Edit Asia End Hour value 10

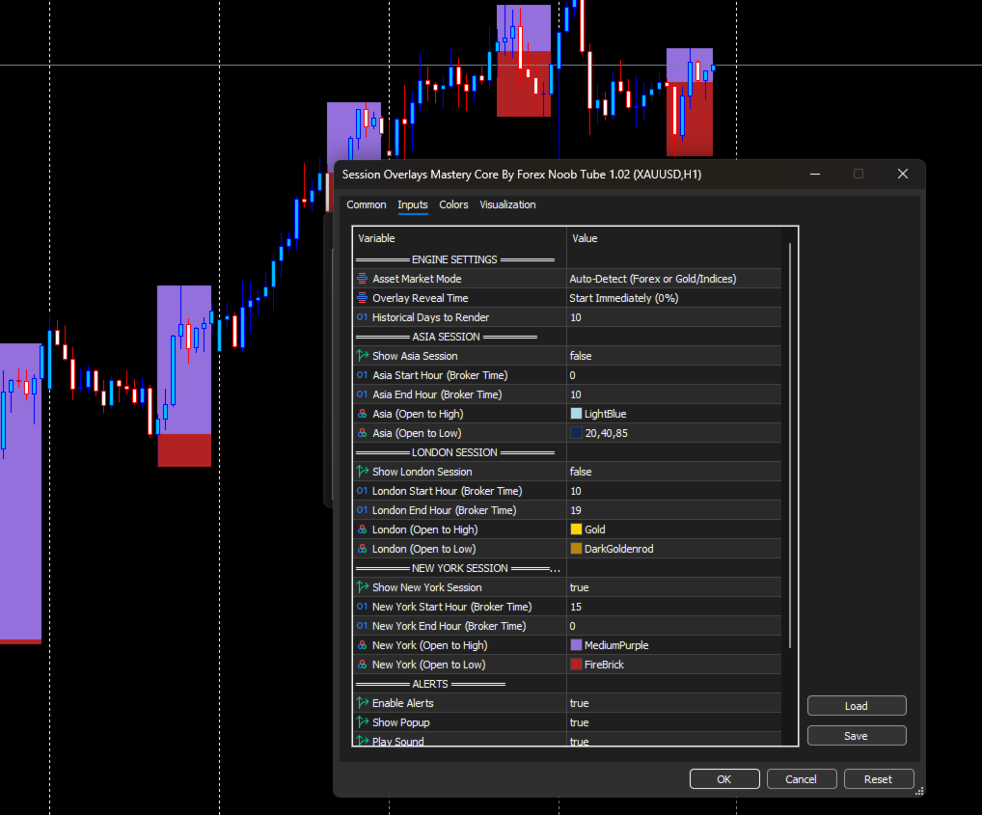pos(674,394)
